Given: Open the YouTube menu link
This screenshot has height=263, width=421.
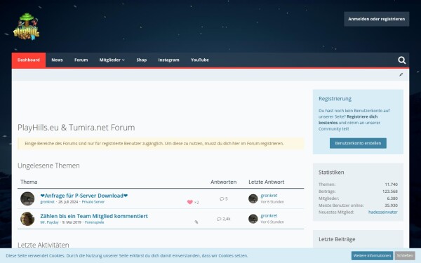Looking at the screenshot, I should click(x=200, y=60).
